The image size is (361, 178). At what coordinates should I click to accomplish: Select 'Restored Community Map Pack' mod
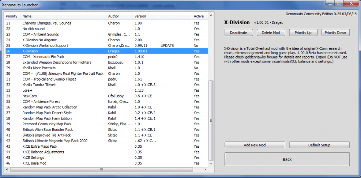pos(106,124)
